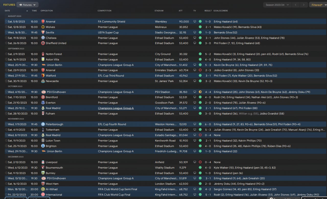Click the Fulham club badge
The image size is (327, 199).
[x=43, y=113]
